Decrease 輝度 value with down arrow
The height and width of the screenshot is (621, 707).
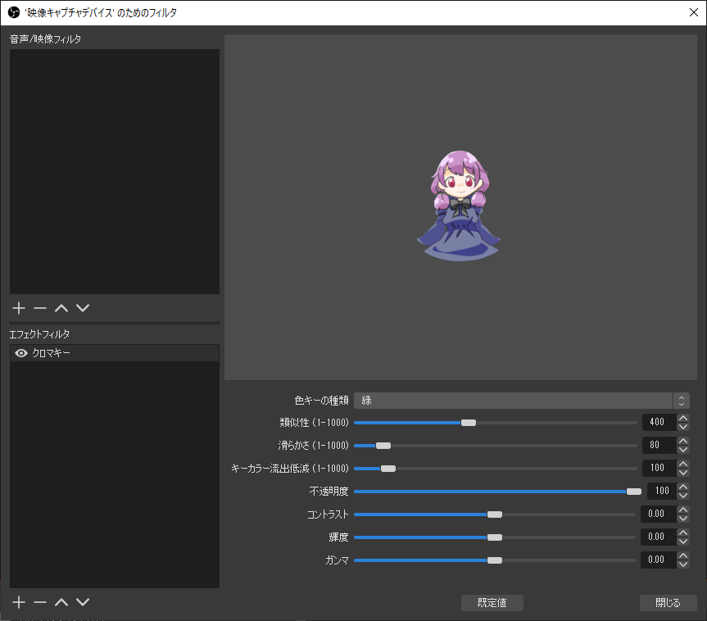(683, 542)
